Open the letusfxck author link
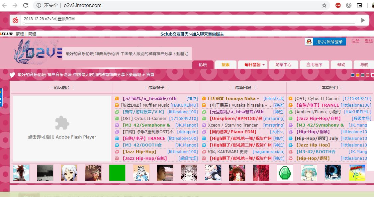The height and width of the screenshot is (197, 374). [x=274, y=98]
